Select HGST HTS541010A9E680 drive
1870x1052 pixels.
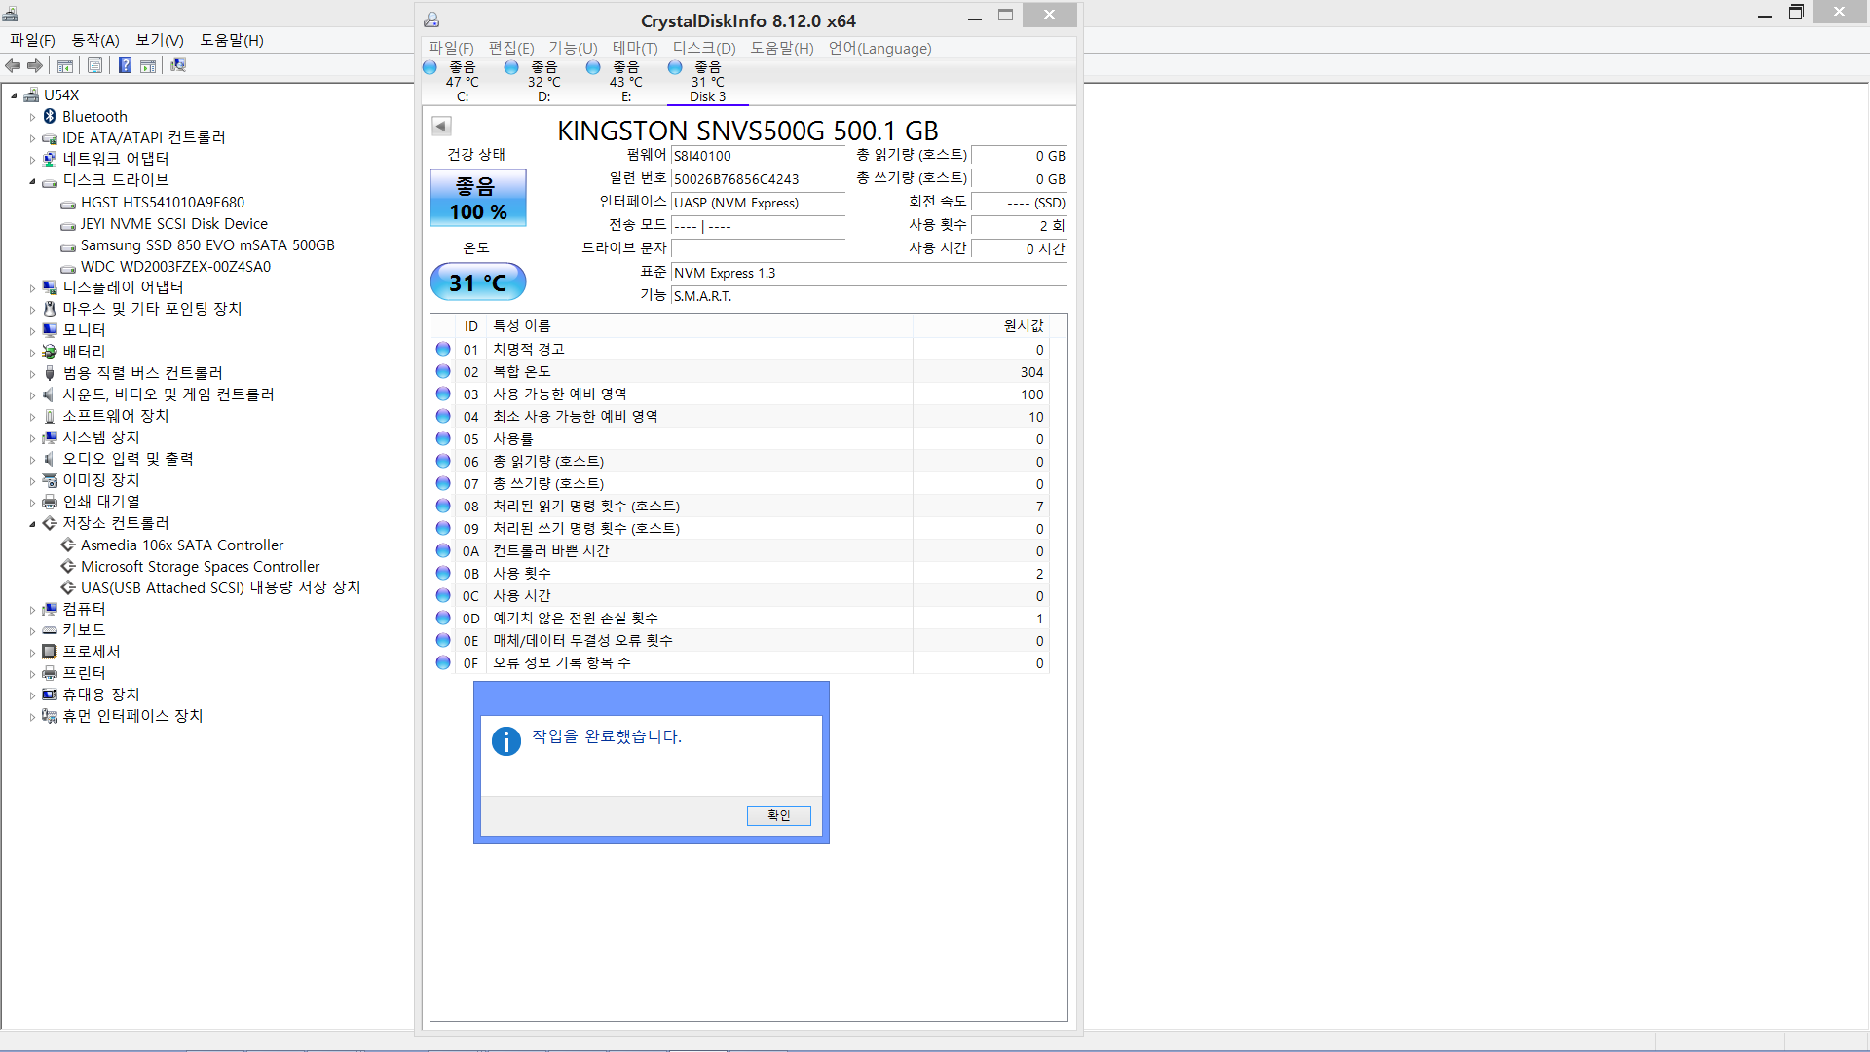coord(163,203)
